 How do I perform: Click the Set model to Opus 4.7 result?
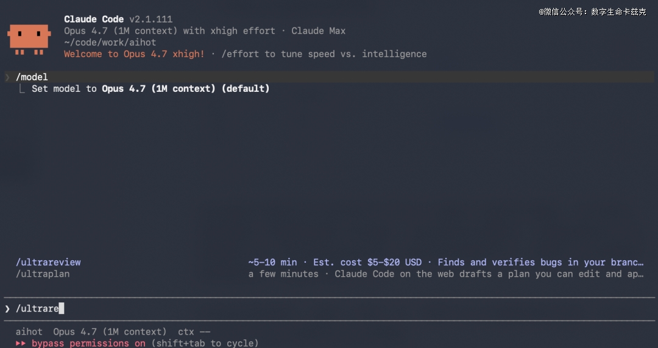click(x=150, y=89)
